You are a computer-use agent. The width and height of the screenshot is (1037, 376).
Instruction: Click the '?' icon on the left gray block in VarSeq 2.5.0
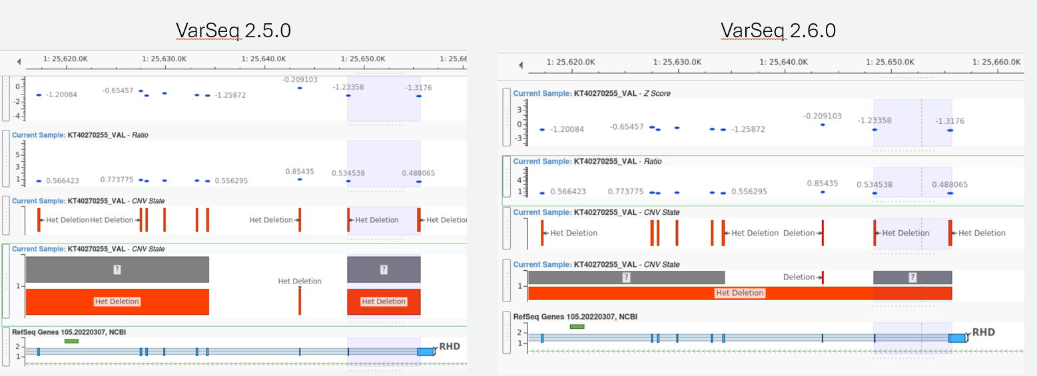[117, 270]
